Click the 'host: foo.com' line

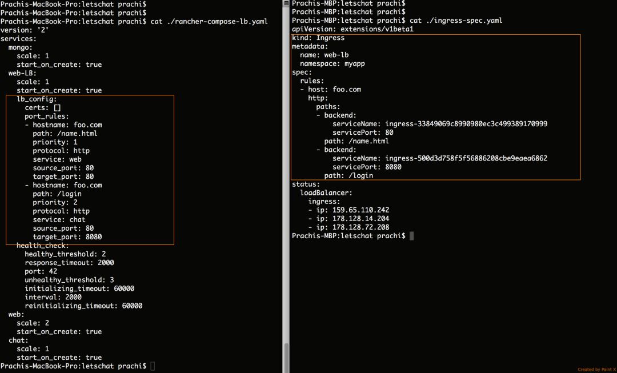(334, 90)
